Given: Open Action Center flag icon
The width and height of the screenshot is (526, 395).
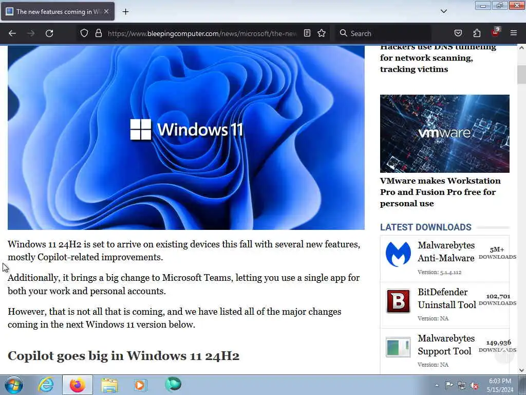Looking at the screenshot, I should coord(449,385).
